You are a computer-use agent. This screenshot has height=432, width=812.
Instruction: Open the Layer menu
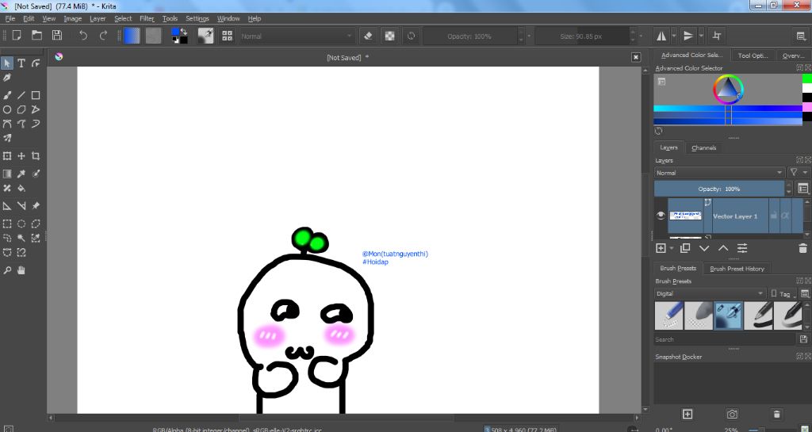pyautogui.click(x=98, y=18)
